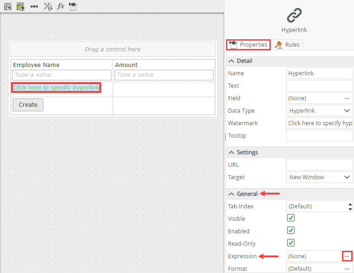Open the Field ellipsis picker
Image resolution: width=354 pixels, height=273 pixels.
(x=347, y=98)
